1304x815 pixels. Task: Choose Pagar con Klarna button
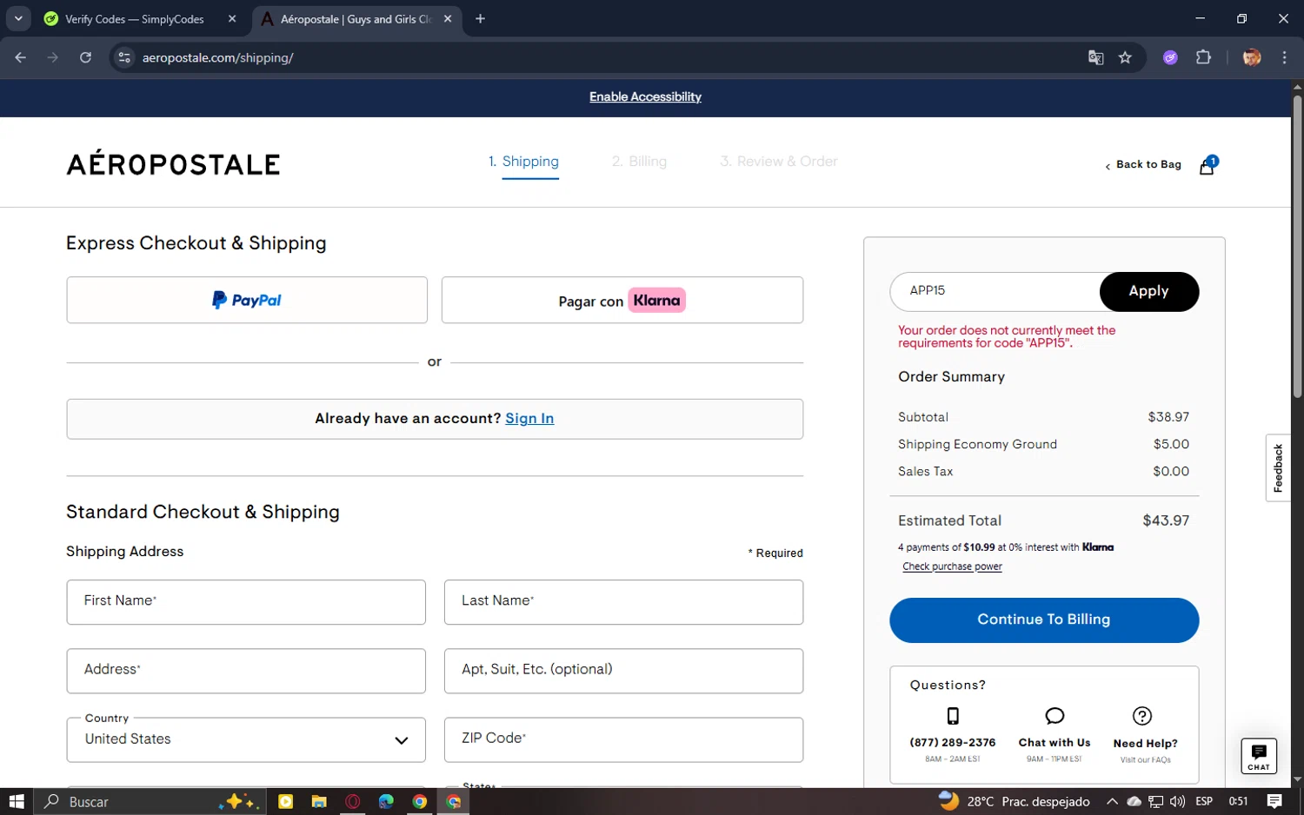point(622,300)
